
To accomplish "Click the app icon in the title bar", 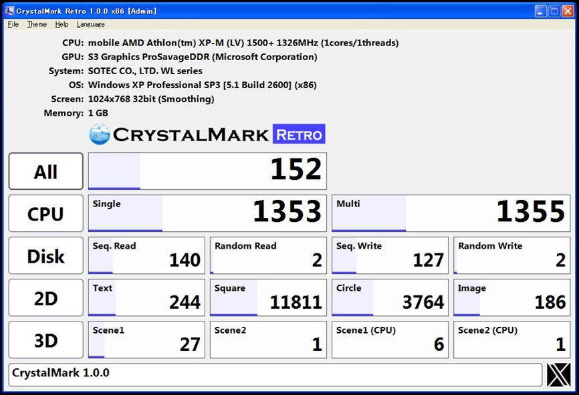I will [9, 11].
